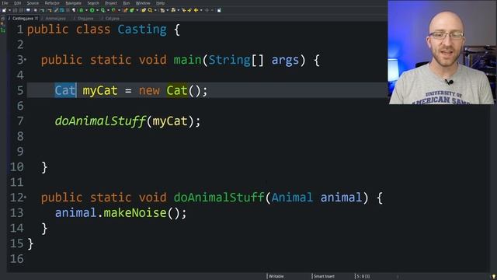Open the Help menu
Viewport: 497px width, 280px height.
coord(160,3)
